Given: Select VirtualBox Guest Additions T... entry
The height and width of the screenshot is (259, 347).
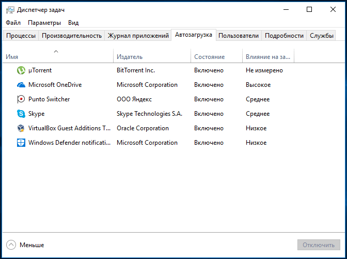Looking at the screenshot, I should pyautogui.click(x=70, y=128).
